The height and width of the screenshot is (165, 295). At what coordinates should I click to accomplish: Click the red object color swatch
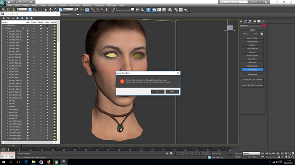pos(264,26)
